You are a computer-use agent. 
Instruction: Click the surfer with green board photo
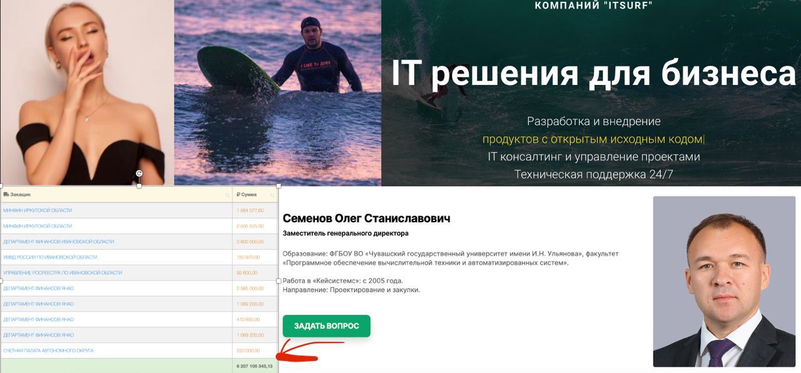tap(277, 93)
